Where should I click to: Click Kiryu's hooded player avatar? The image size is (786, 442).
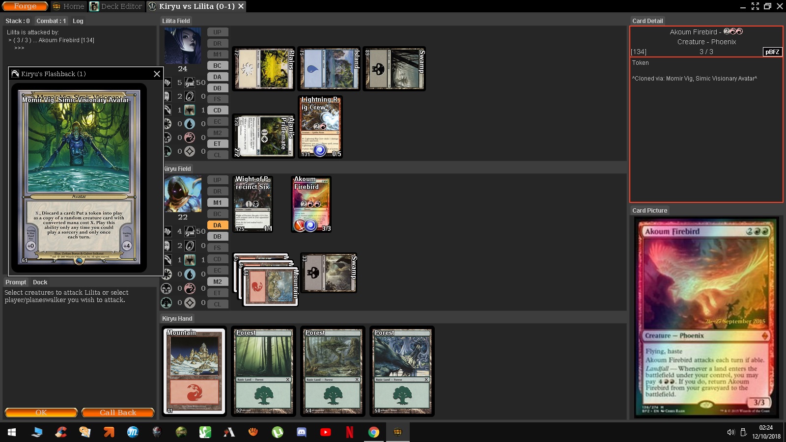183,194
